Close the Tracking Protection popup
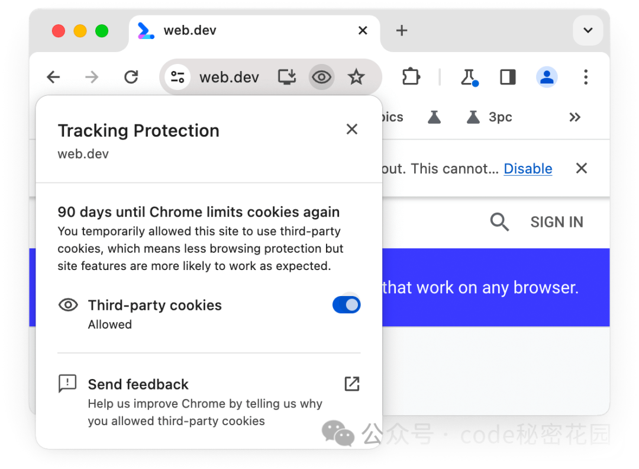Image resolution: width=639 pixels, height=469 pixels. 351,129
